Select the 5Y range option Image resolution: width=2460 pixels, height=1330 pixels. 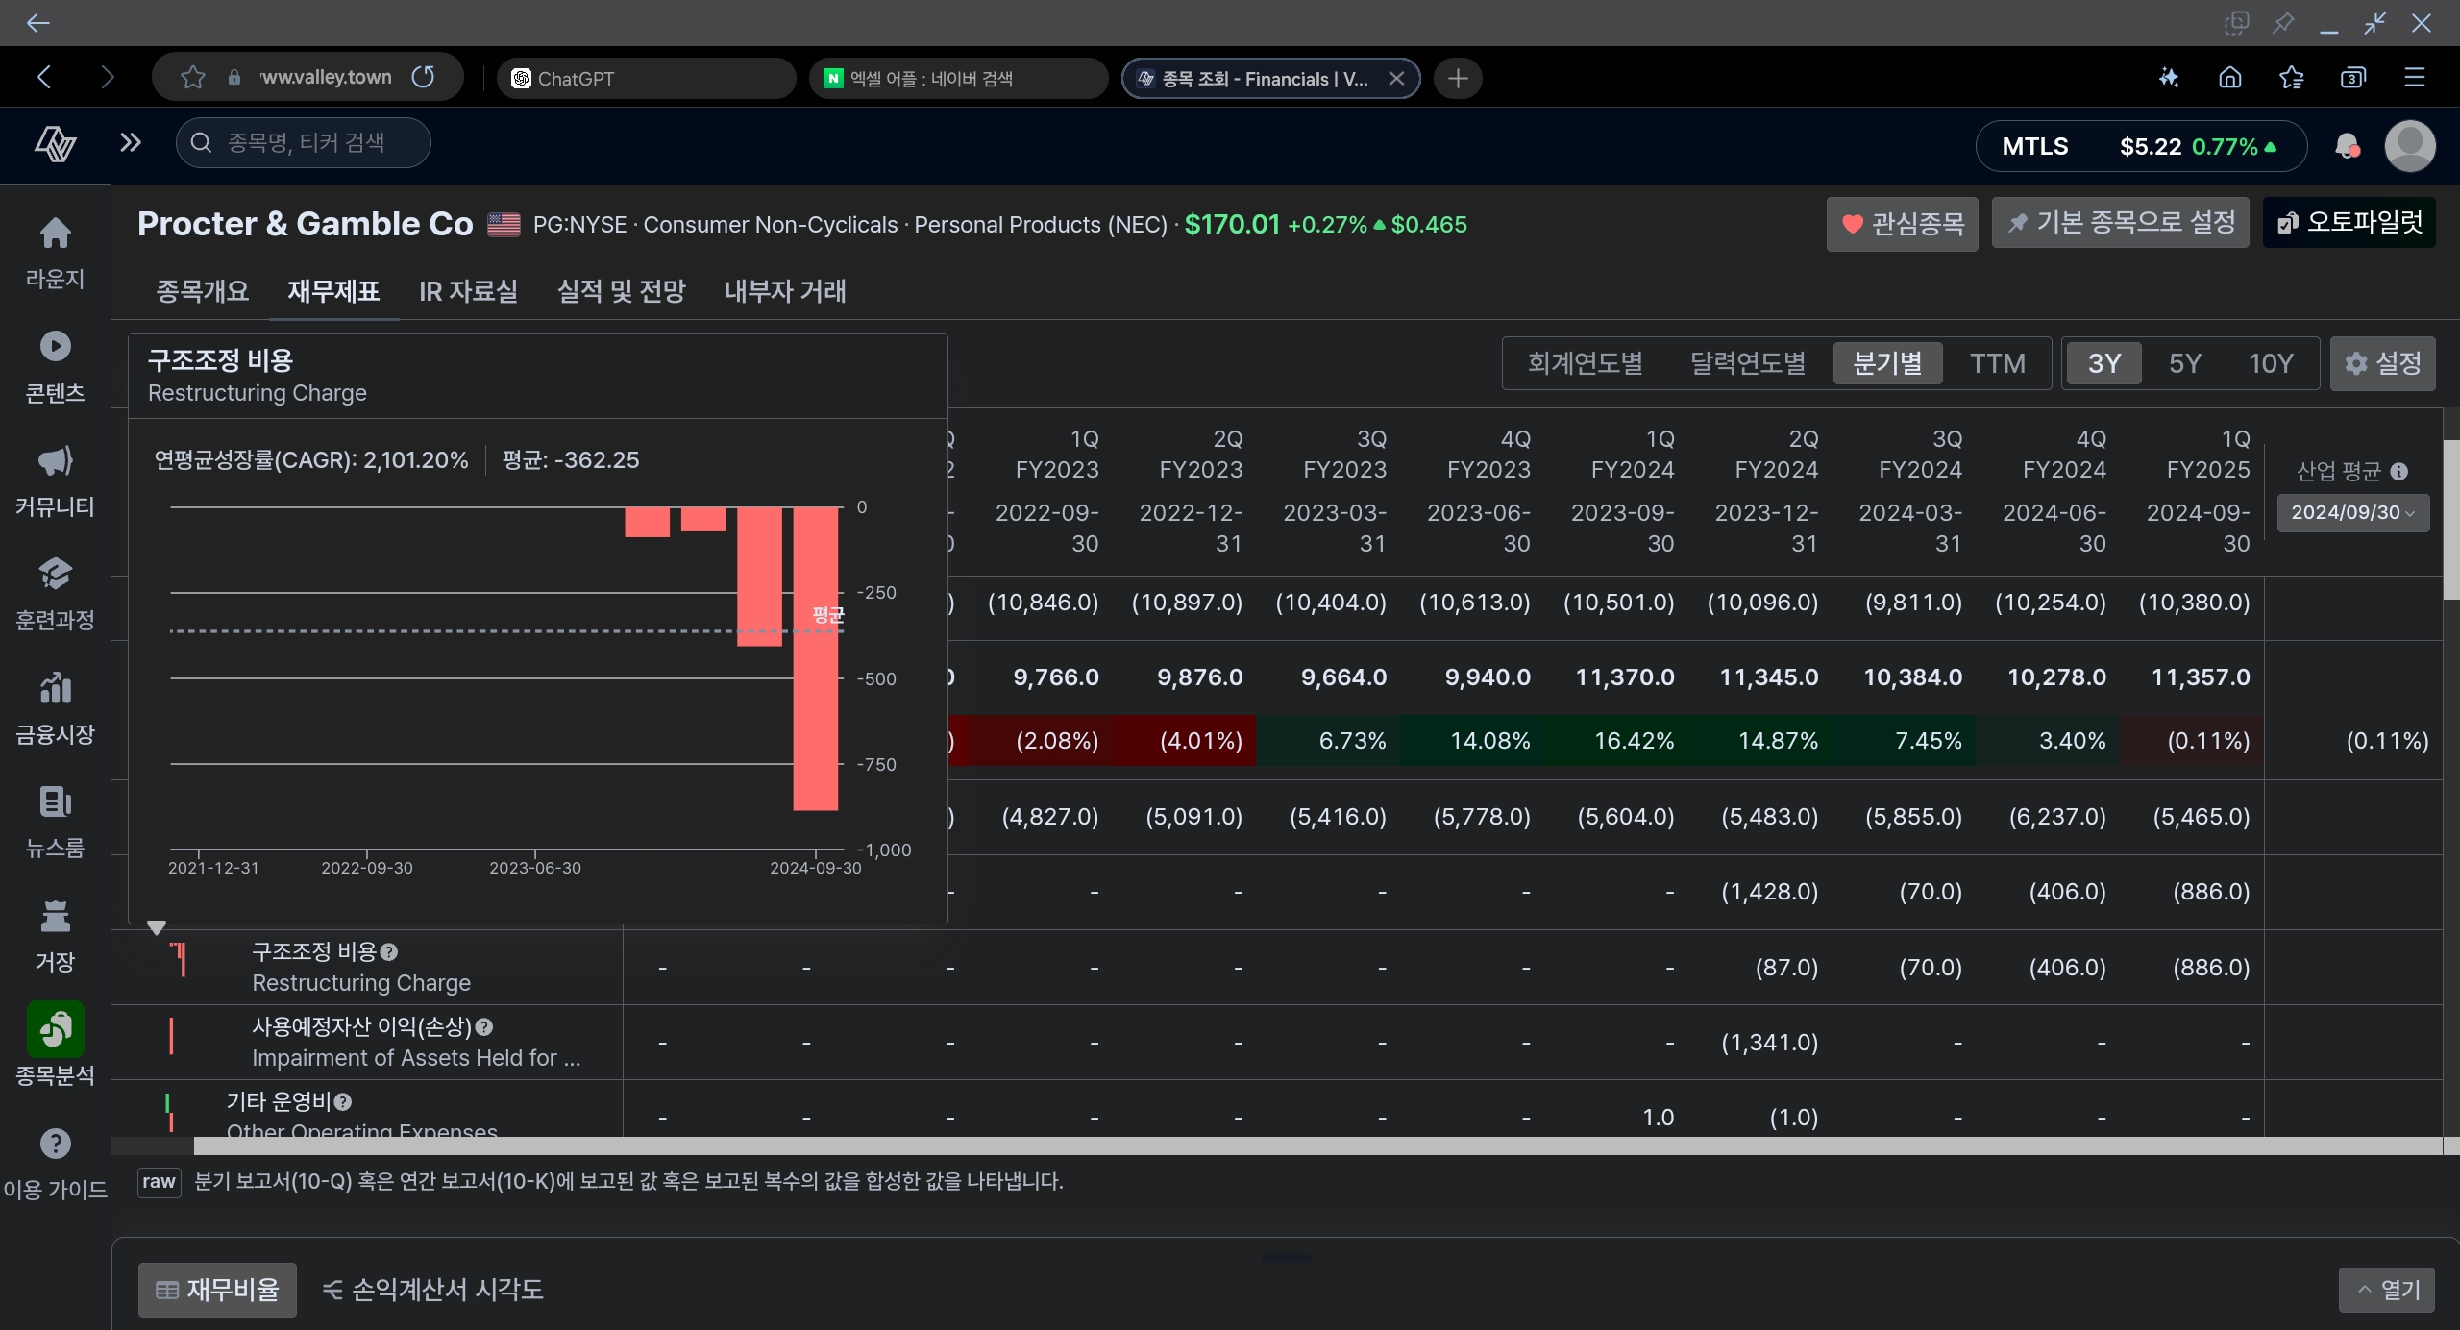[x=2185, y=363]
